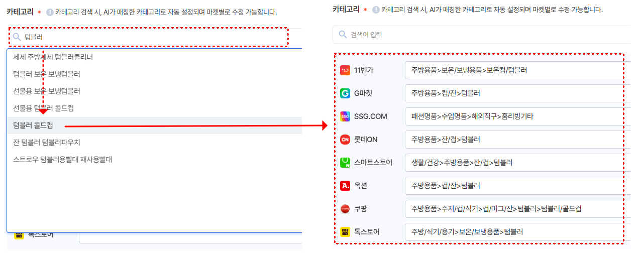Click the search field containing 텀블러
The width and height of the screenshot is (637, 255).
pyautogui.click(x=155, y=37)
